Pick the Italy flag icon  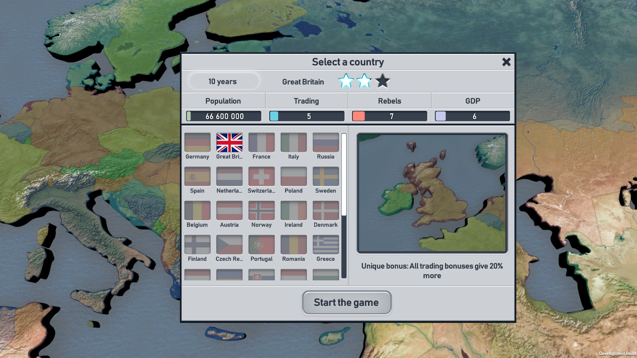(x=293, y=143)
